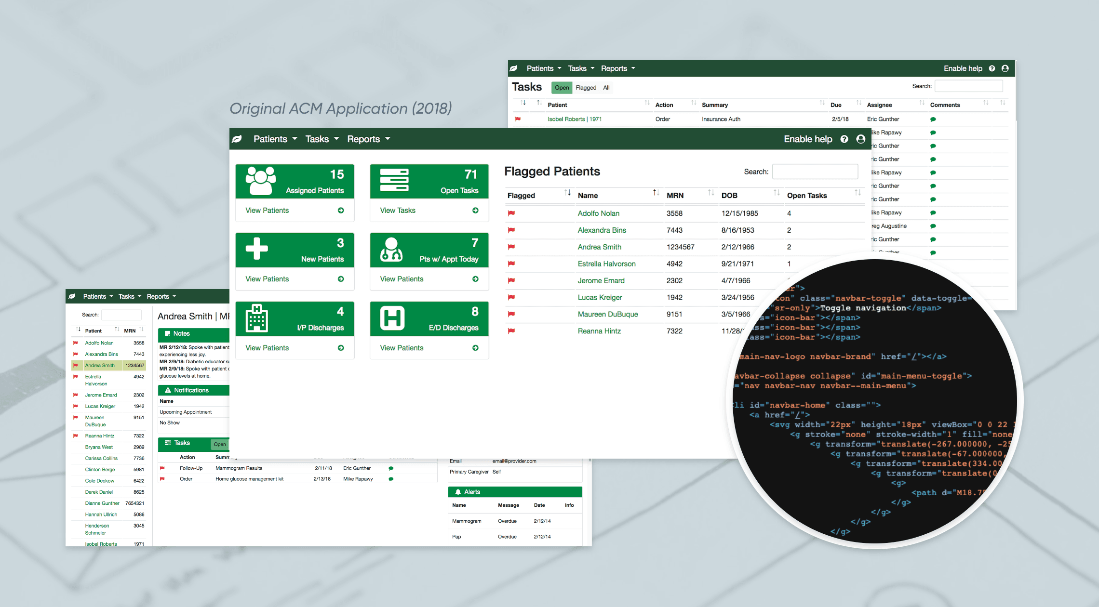Open Tasks dropdown in patient detail window navbar
This screenshot has width=1099, height=607.
[130, 297]
